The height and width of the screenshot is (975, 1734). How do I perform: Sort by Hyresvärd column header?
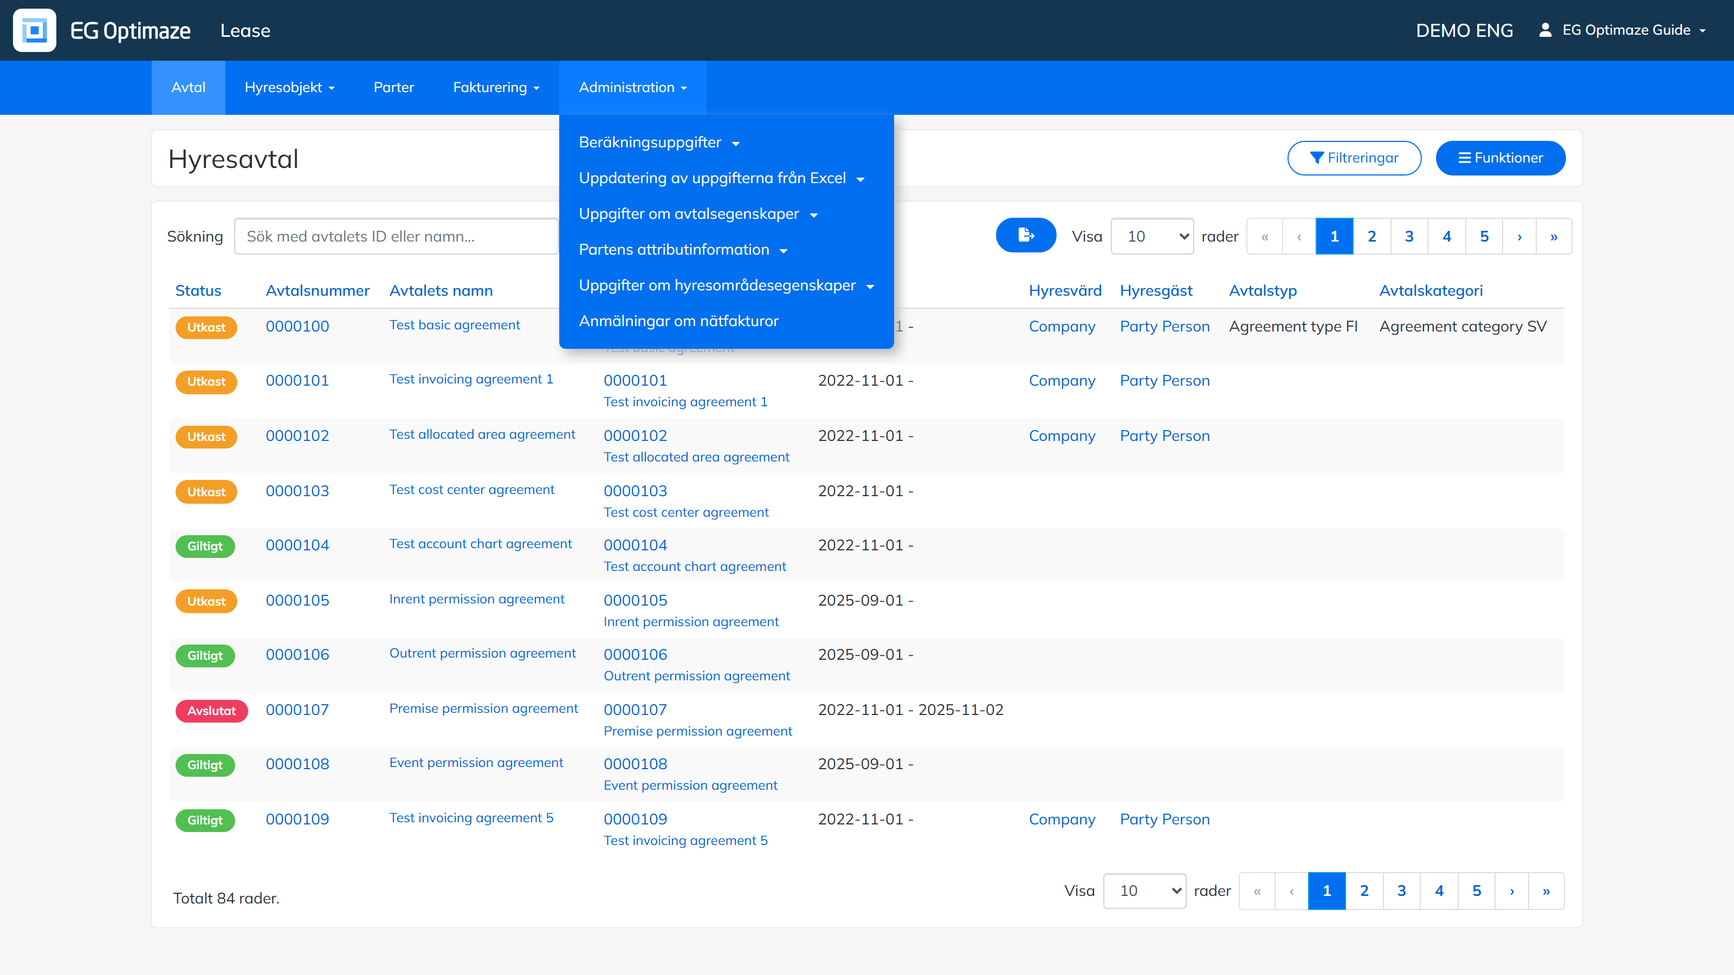tap(1065, 291)
